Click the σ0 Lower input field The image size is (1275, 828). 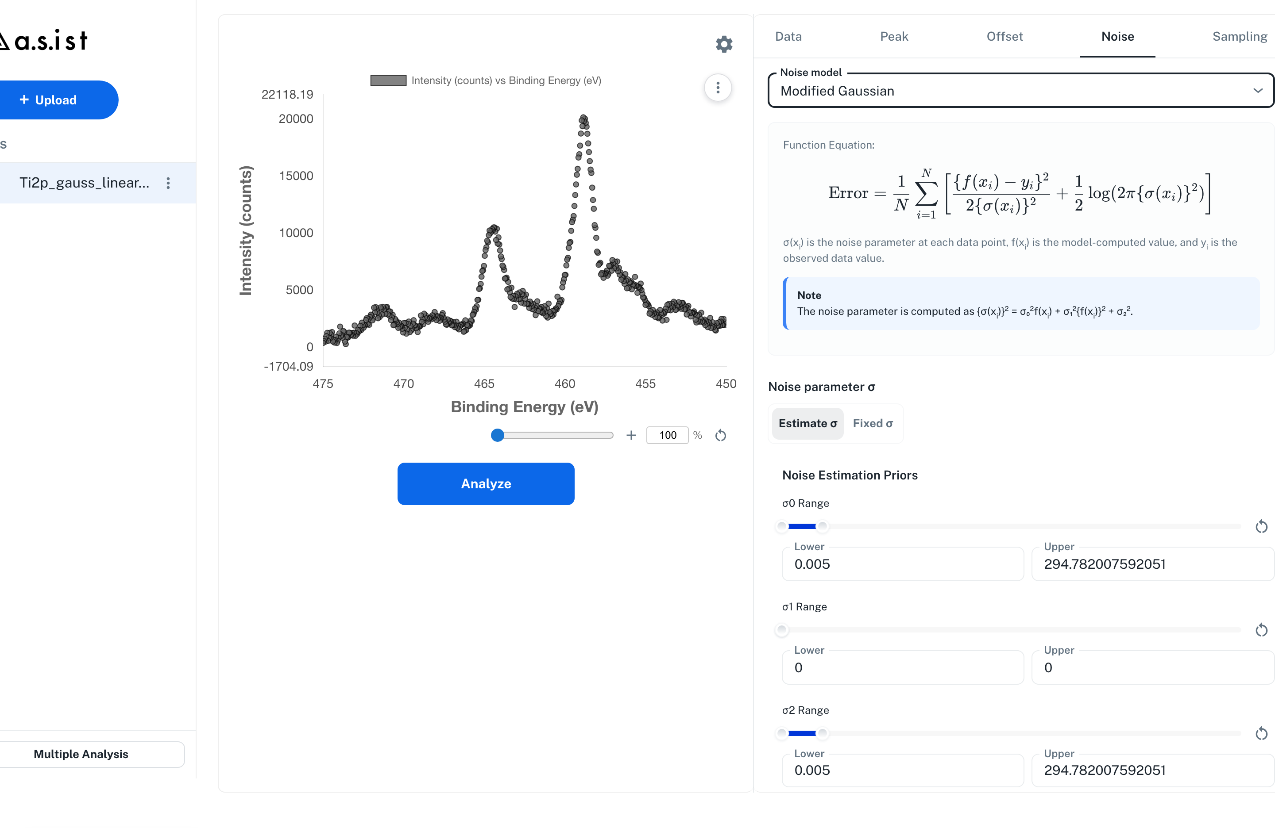click(x=903, y=564)
